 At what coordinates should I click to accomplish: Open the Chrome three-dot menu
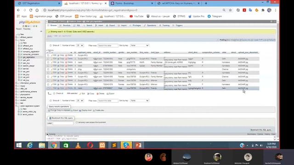[276, 10]
